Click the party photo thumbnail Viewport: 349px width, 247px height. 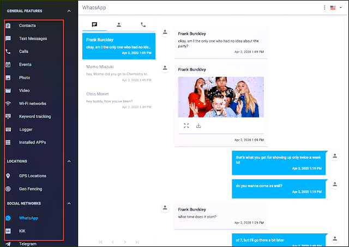(221, 97)
